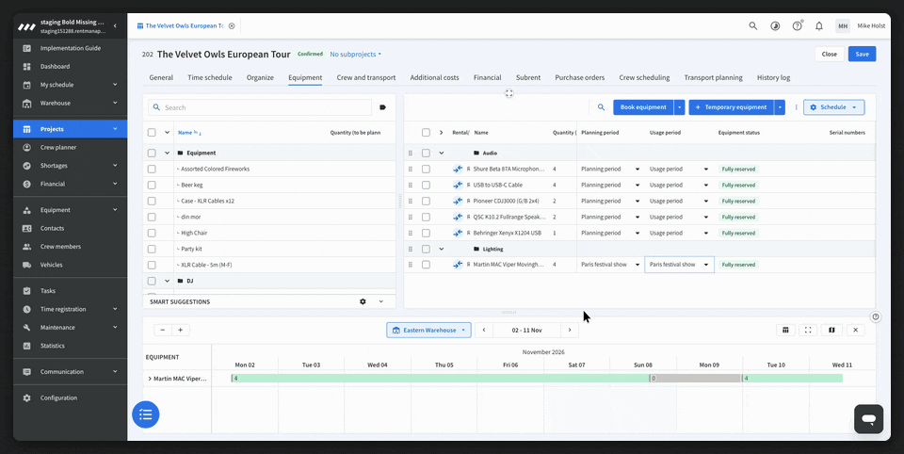
Task: Click the blue checklist floating button
Action: (146, 414)
